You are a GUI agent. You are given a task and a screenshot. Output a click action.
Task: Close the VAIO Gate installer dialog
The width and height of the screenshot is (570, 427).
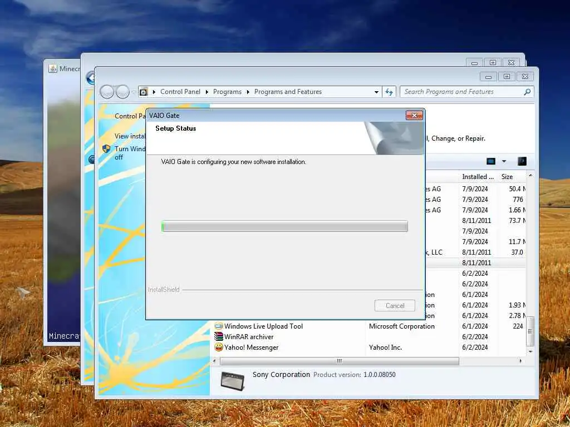pos(414,116)
